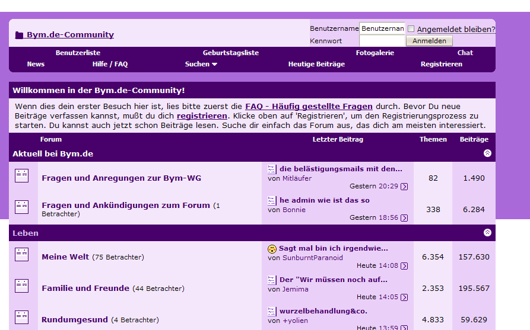The width and height of the screenshot is (530, 330).
Task: Click post icon next to 'wurzelbehandlung&co.'
Action: click(x=272, y=312)
